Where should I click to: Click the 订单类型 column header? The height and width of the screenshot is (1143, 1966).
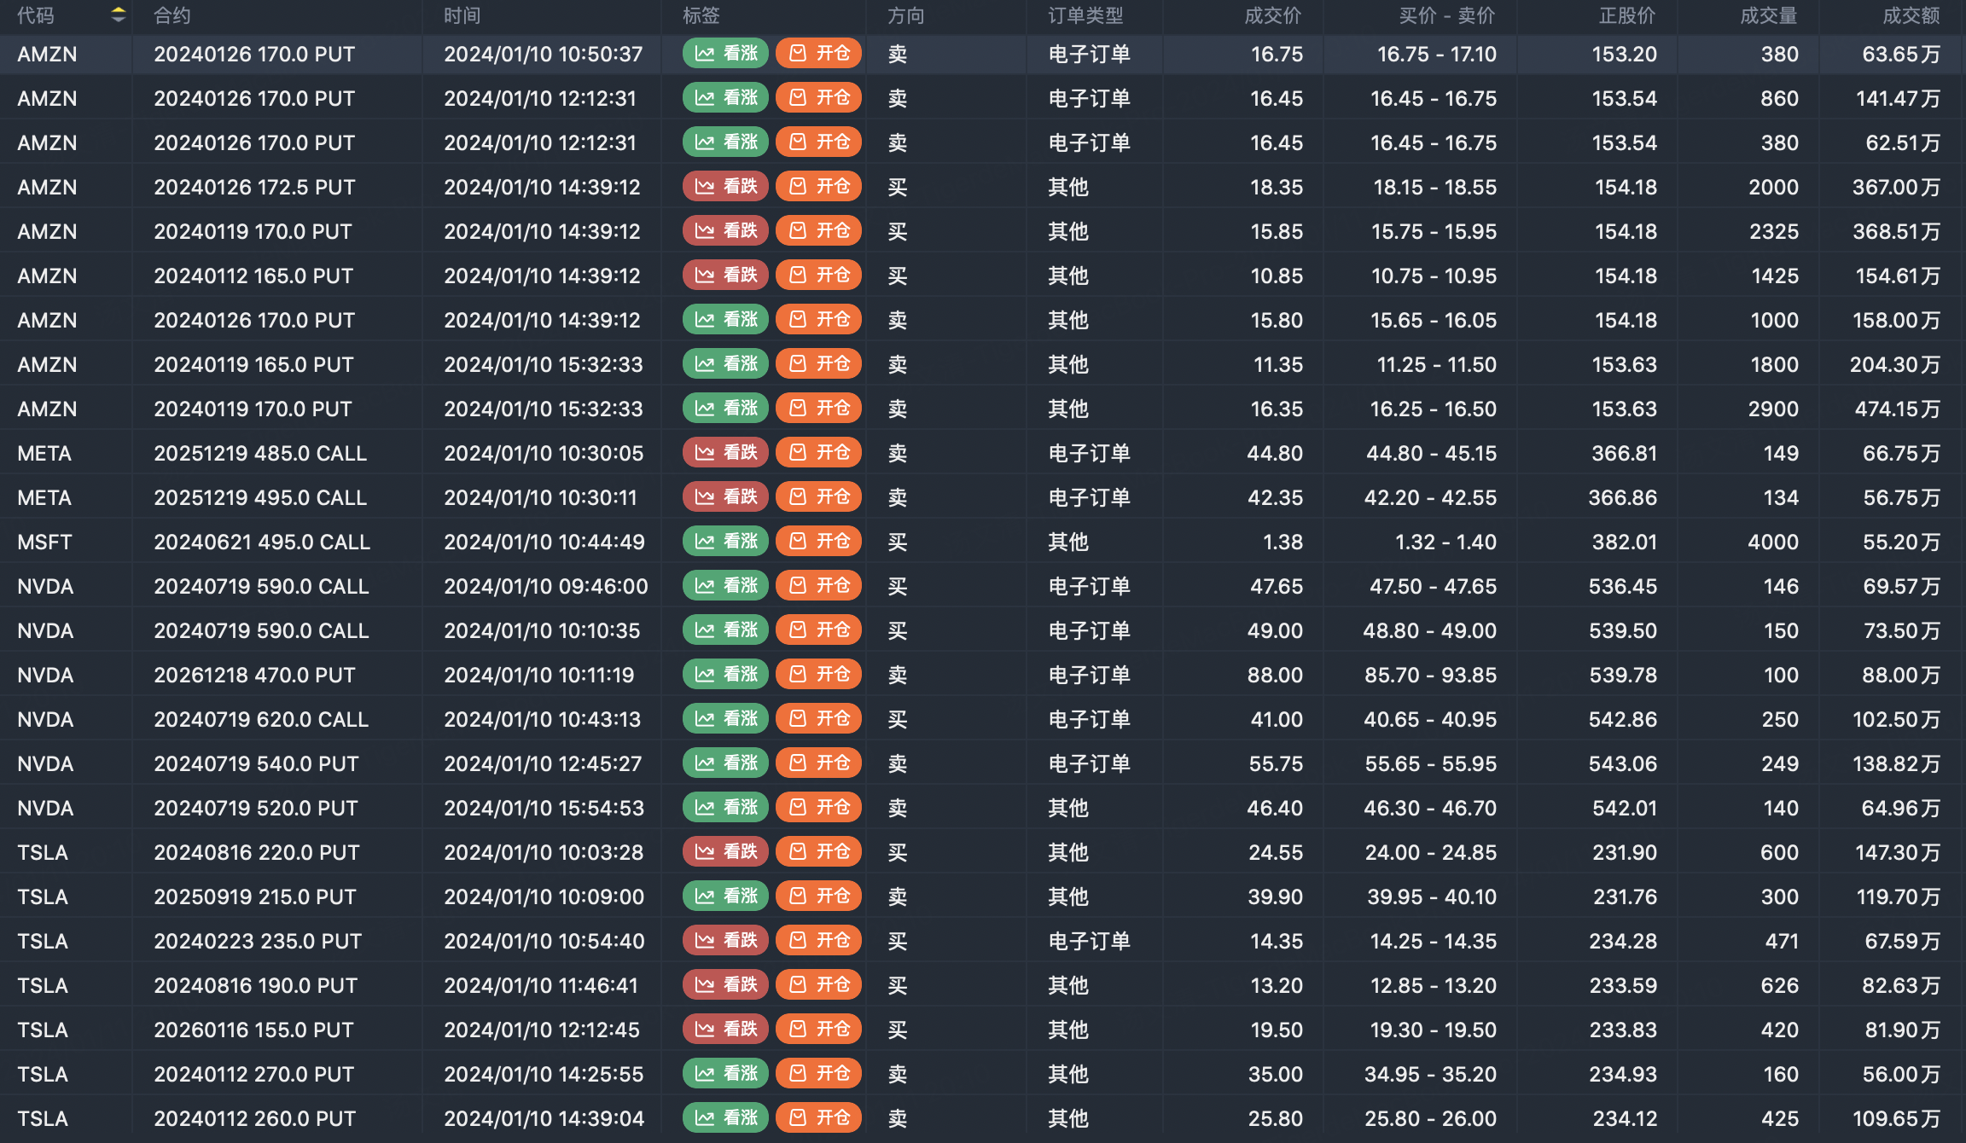tap(1085, 15)
